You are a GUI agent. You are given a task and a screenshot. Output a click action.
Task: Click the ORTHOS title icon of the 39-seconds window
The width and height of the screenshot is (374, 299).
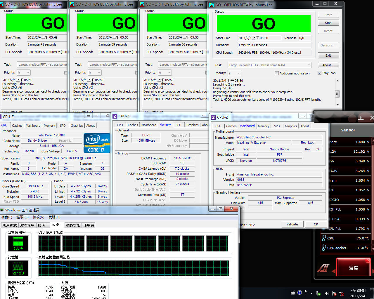[72, 4]
